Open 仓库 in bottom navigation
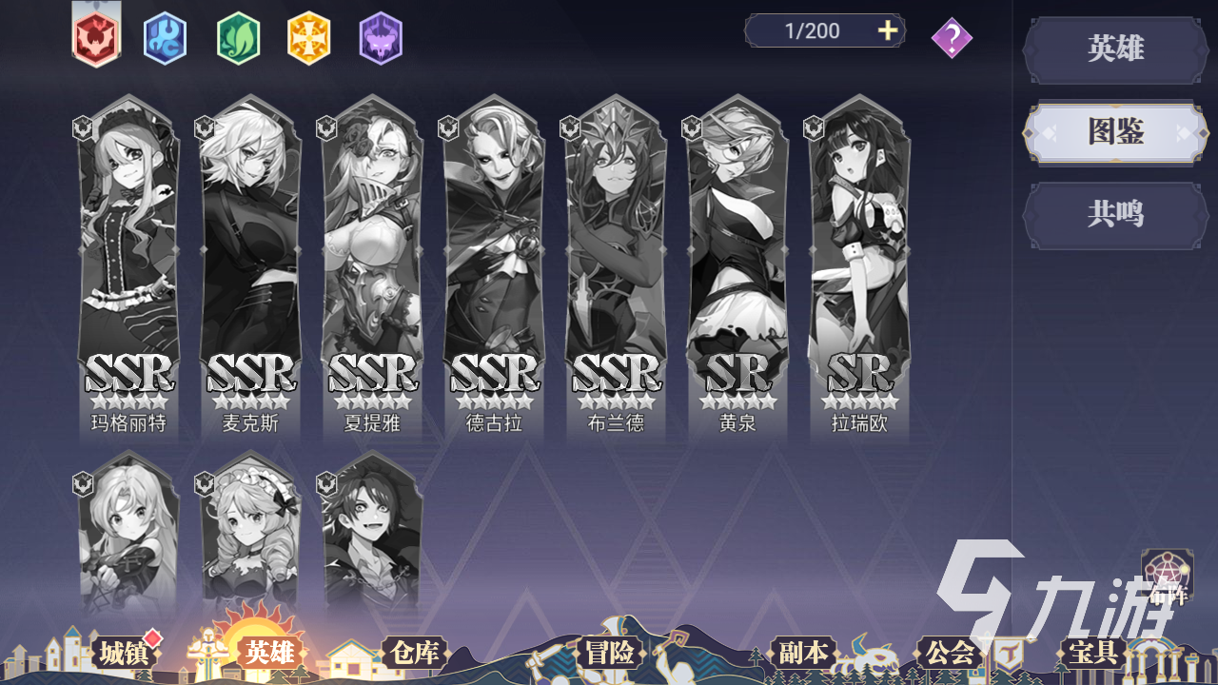The height and width of the screenshot is (685, 1218). tap(414, 653)
